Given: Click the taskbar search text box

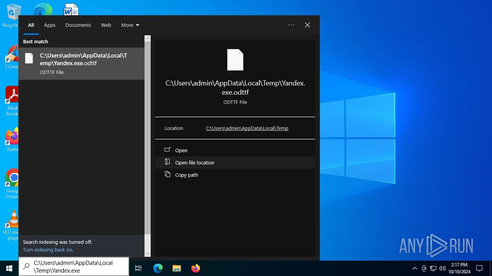Looking at the screenshot, I should (73, 267).
